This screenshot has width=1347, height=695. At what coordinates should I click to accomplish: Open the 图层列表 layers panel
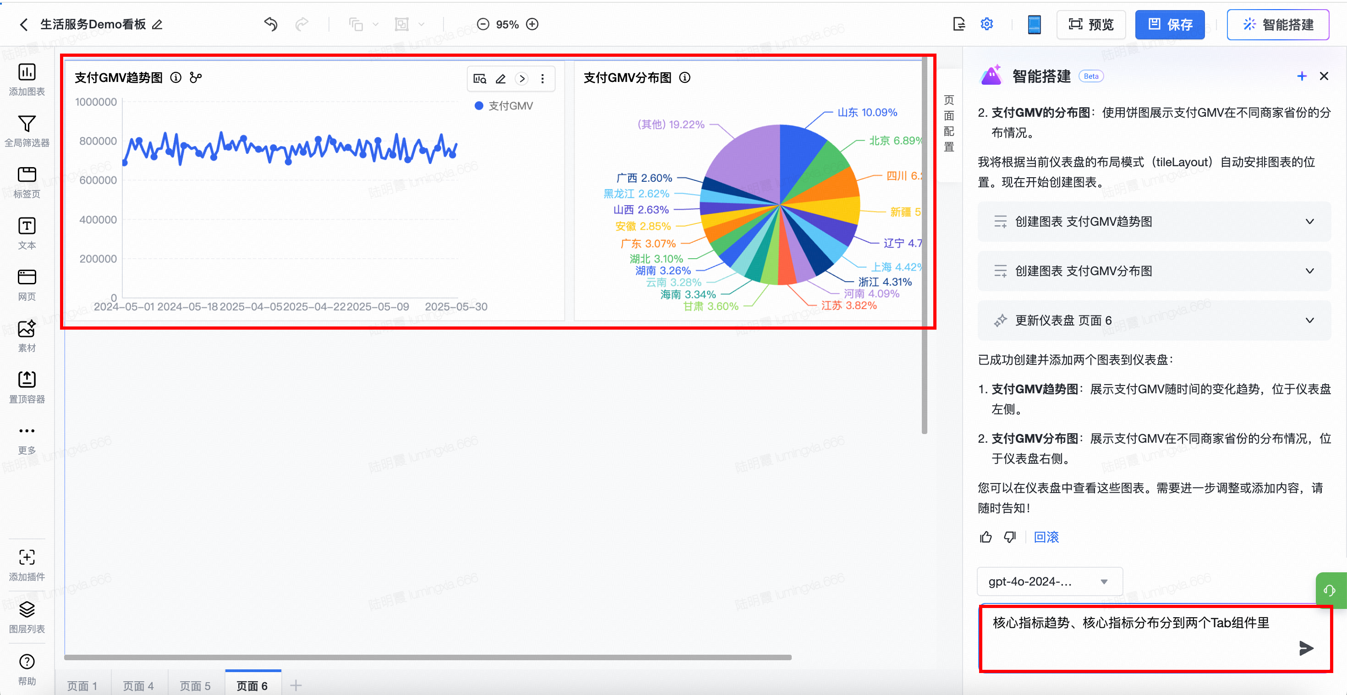[27, 609]
